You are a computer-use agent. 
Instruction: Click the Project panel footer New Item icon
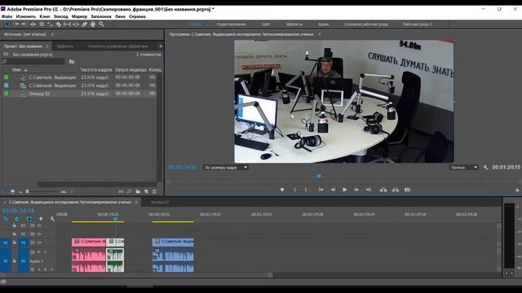[146, 192]
